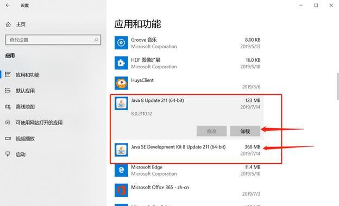Click the 应用 section label in sidebar
The height and width of the screenshot is (206, 339).
[x=10, y=55]
